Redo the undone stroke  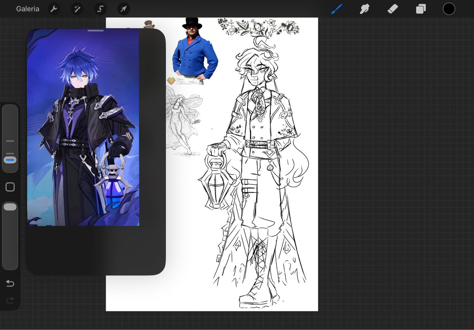pos(10,300)
